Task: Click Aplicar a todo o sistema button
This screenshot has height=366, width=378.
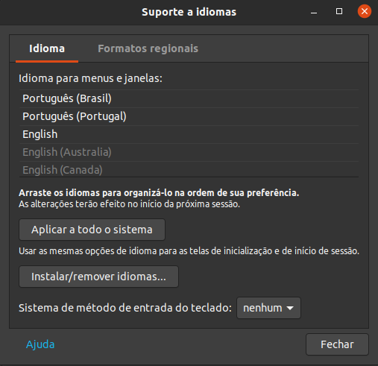Action: coord(92,230)
